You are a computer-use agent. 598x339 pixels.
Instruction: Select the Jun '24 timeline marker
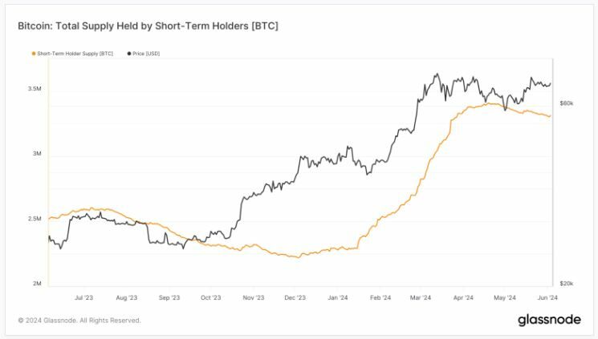(547, 297)
